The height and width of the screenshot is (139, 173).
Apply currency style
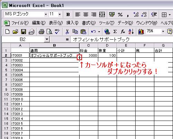(112, 15)
